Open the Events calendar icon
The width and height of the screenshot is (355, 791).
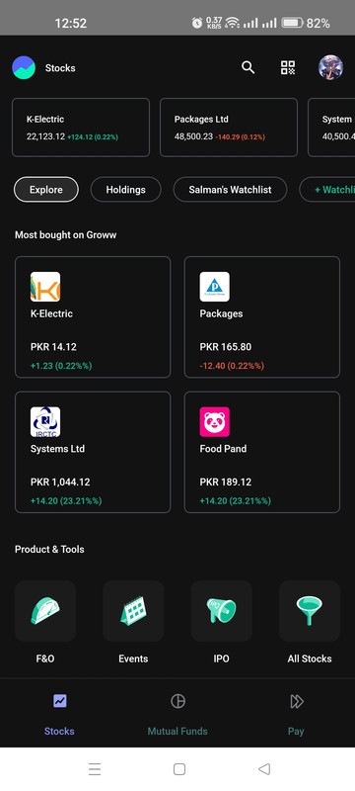click(x=133, y=611)
